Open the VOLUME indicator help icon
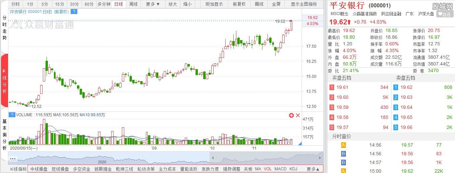455x173 pixels. pos(12,115)
